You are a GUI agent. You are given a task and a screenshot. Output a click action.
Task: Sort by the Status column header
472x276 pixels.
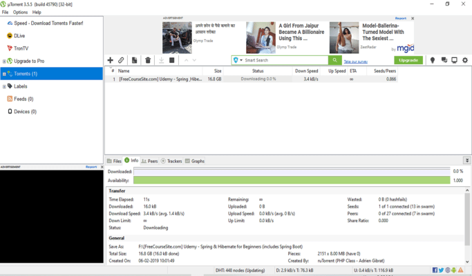pyautogui.click(x=258, y=71)
